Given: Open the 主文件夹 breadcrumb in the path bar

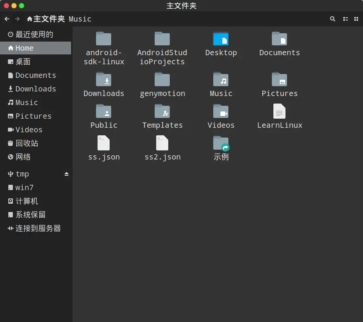Looking at the screenshot, I should pyautogui.click(x=45, y=19).
